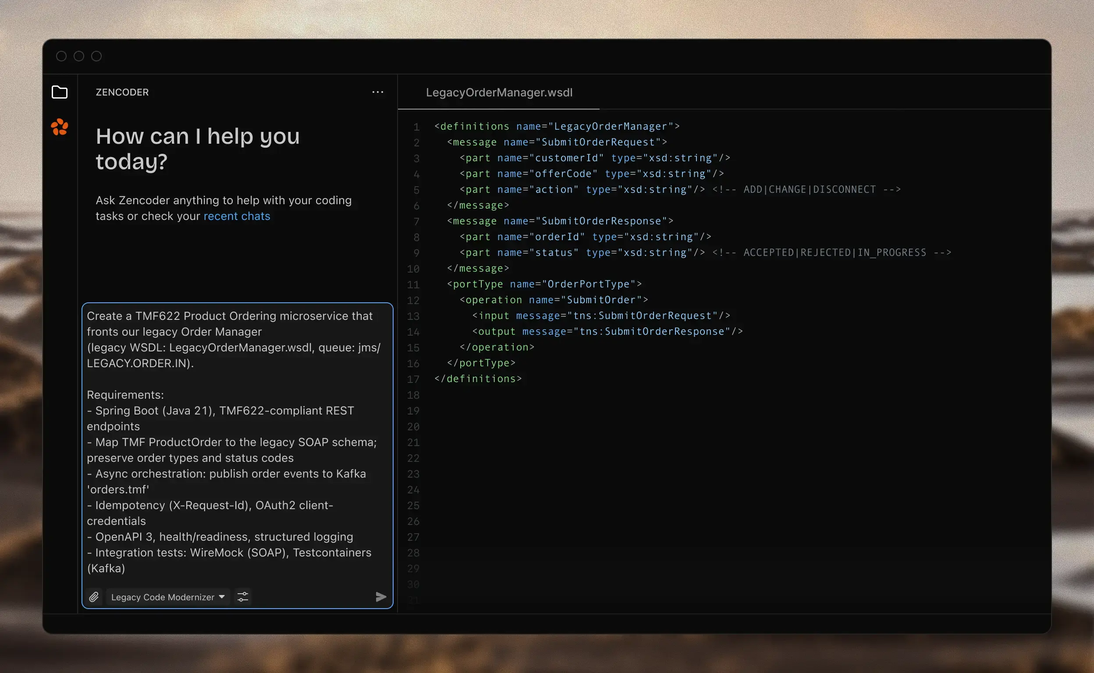Image resolution: width=1094 pixels, height=673 pixels.
Task: Select the orange Zencoder sidebar icon
Action: click(60, 128)
